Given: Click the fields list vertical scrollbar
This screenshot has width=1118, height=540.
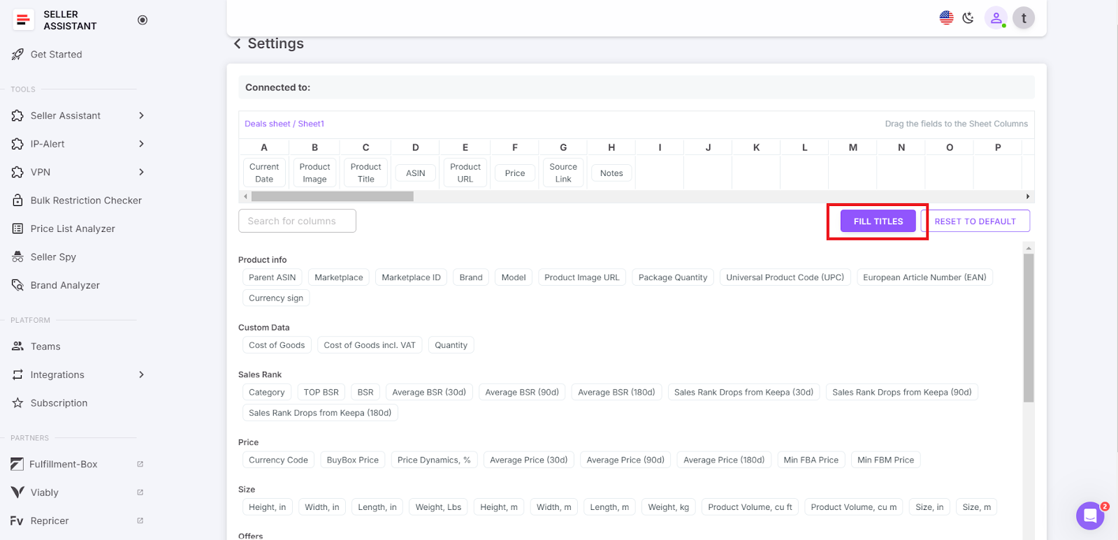Looking at the screenshot, I should (1029, 327).
